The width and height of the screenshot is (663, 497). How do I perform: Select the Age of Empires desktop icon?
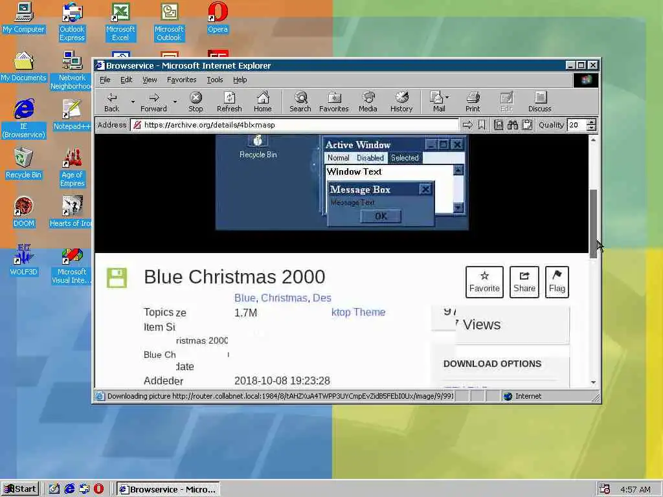pos(73,168)
